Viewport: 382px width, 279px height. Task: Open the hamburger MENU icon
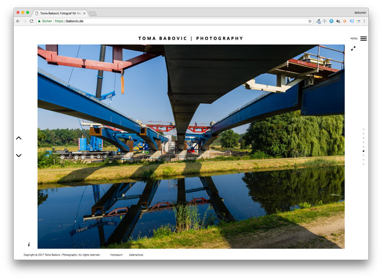[363, 39]
